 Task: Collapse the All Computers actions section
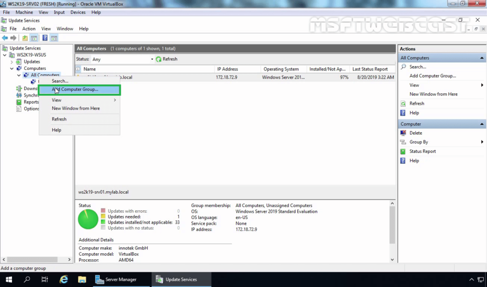pyautogui.click(x=482, y=58)
